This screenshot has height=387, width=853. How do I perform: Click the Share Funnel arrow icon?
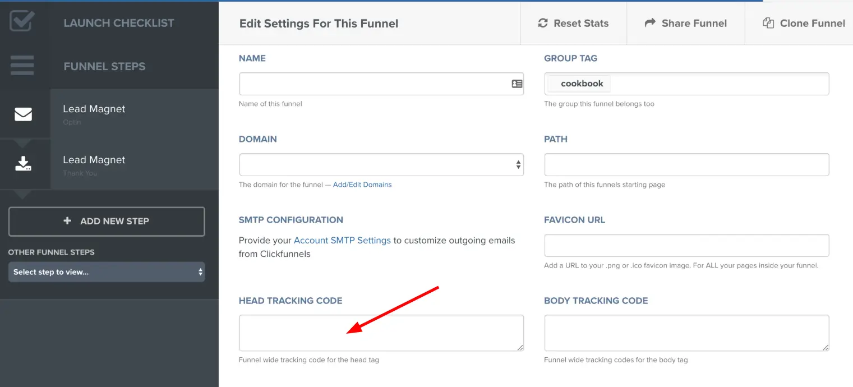pos(649,23)
